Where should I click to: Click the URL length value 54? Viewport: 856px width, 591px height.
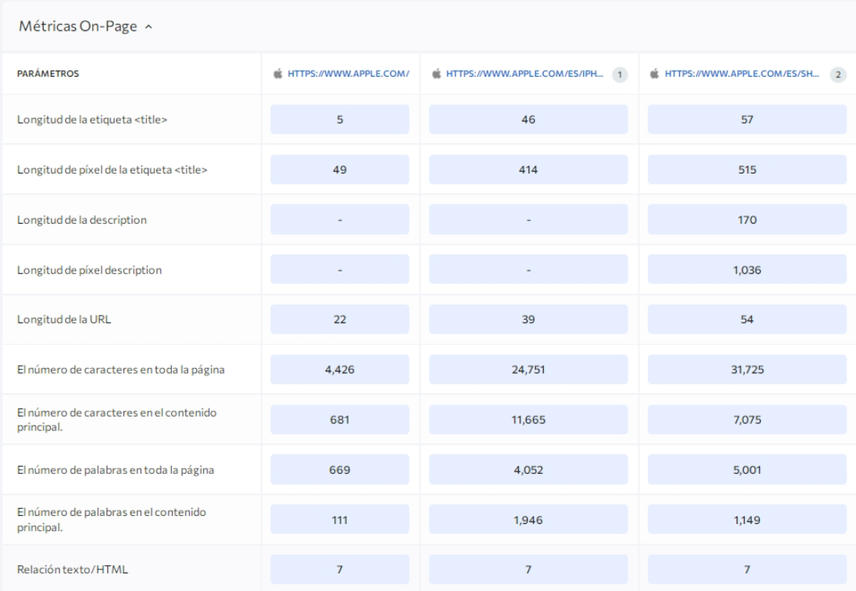747,320
